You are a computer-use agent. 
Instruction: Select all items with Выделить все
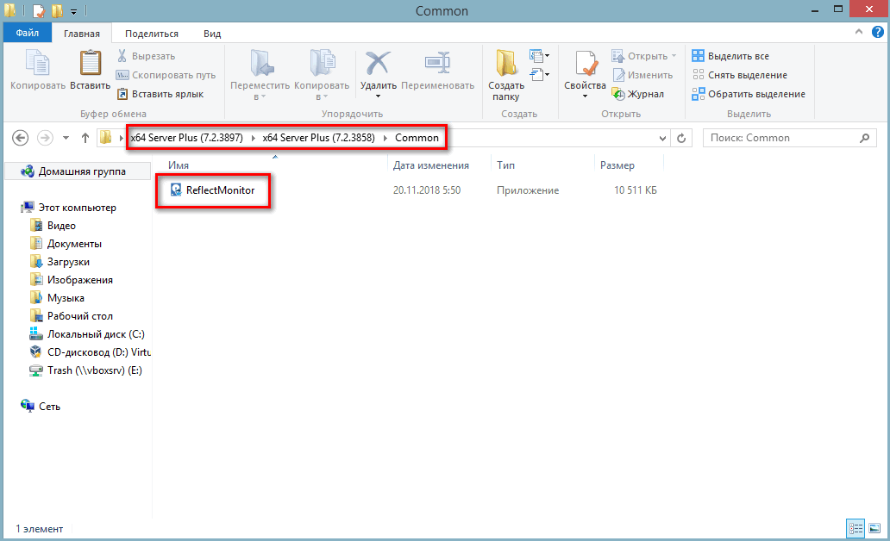point(731,56)
